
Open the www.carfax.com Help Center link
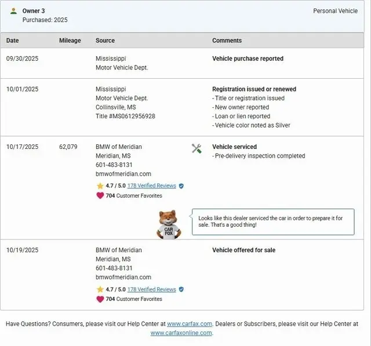(190, 324)
